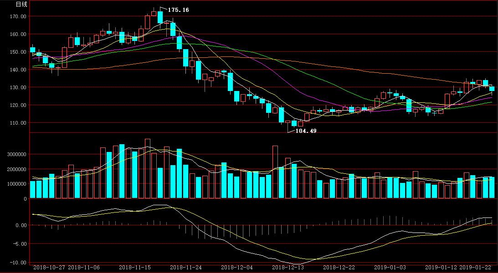The width and height of the screenshot is (498, 273).
Task: Pick the 2018-11-15 date label
Action: coord(135,267)
